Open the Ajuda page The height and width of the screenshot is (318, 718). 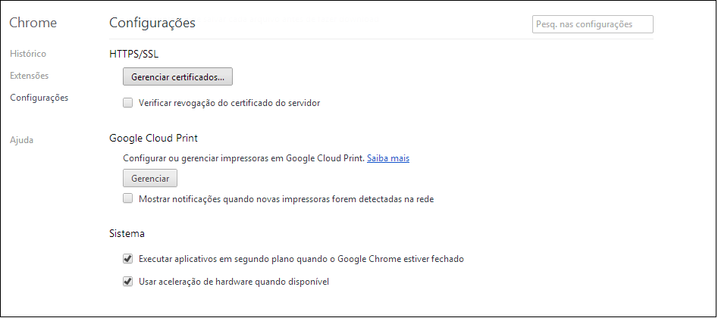pyautogui.click(x=21, y=140)
